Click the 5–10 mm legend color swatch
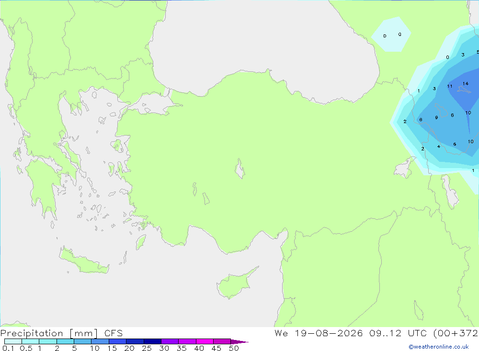The height and width of the screenshot is (351, 479). (83, 341)
